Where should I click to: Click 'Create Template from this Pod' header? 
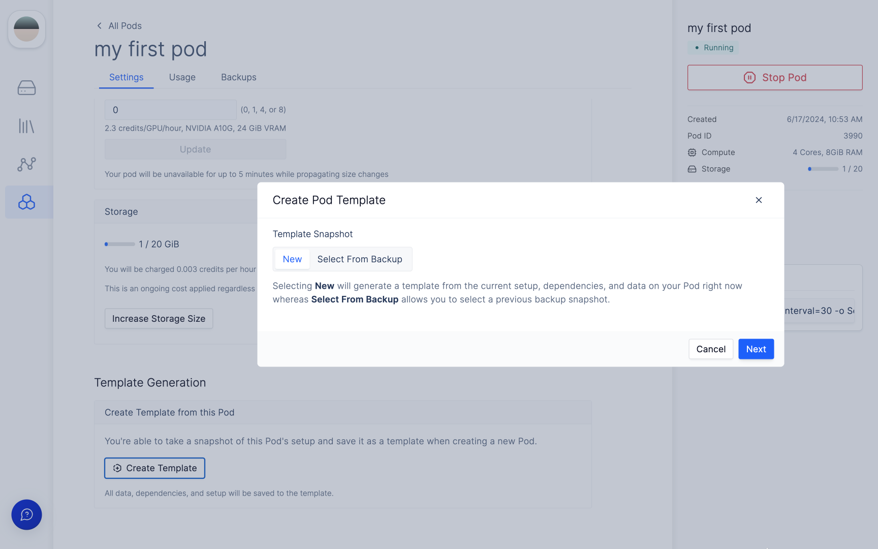(343, 412)
